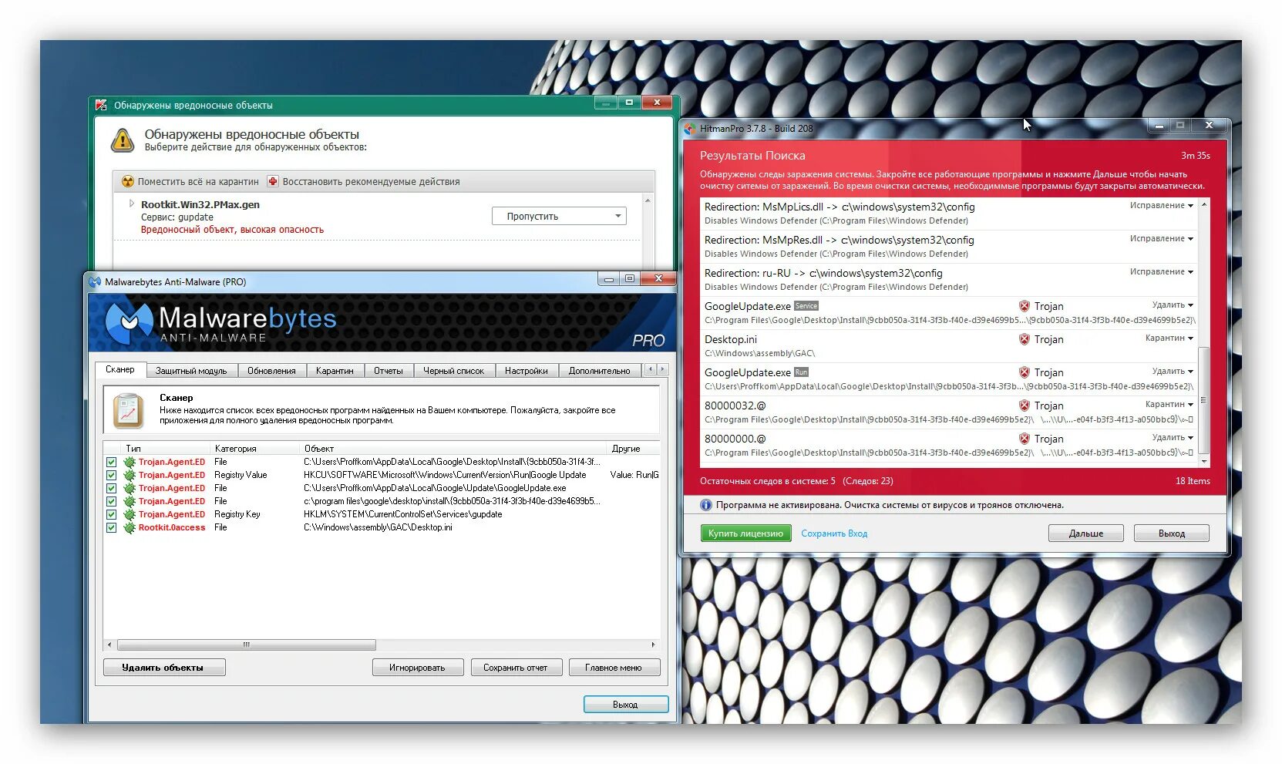This screenshot has width=1282, height=764.
Task: Expand the Rootkit.Win32.PMax.gen entry
Action: pyautogui.click(x=132, y=204)
